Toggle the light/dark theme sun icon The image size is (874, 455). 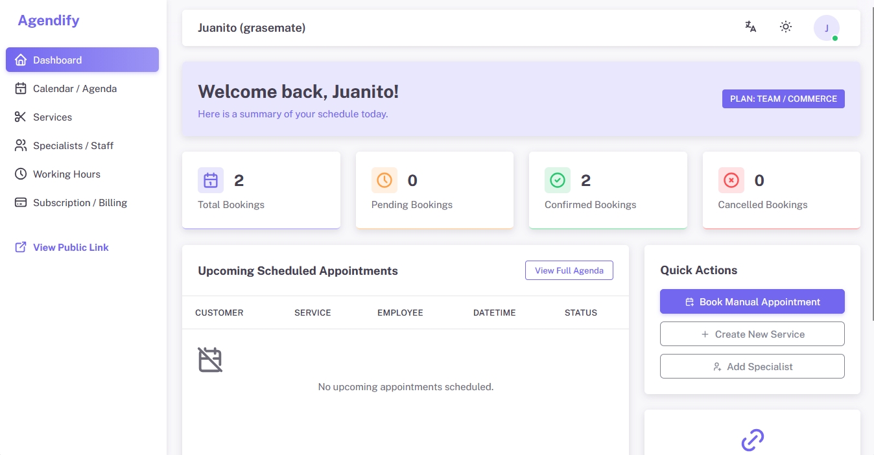click(x=786, y=27)
